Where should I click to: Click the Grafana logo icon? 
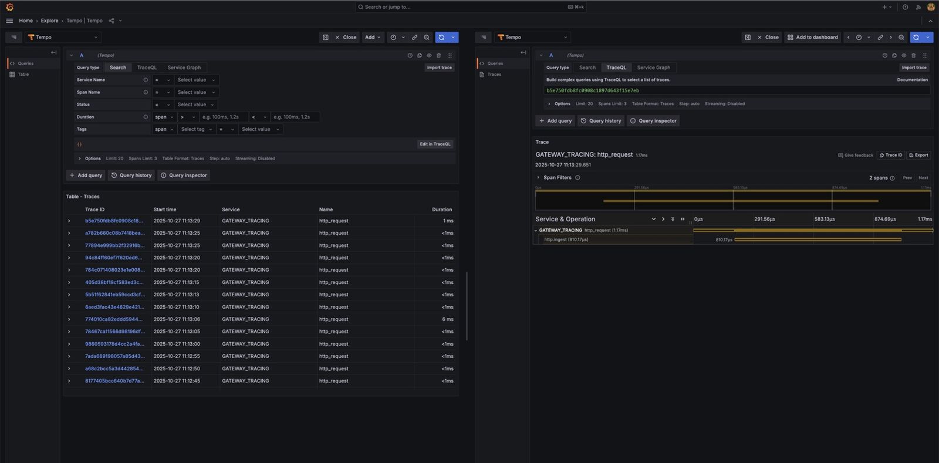(x=9, y=7)
